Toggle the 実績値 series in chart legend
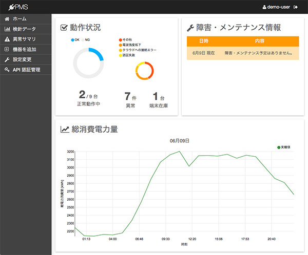This screenshot has width=308, height=255. 284,147
